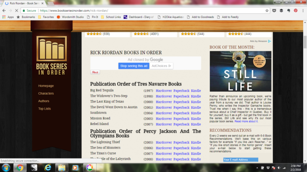The height and width of the screenshot is (172, 307).
Task: Open the Apps shortcut in bookmarks bar
Action: (x=8, y=17)
